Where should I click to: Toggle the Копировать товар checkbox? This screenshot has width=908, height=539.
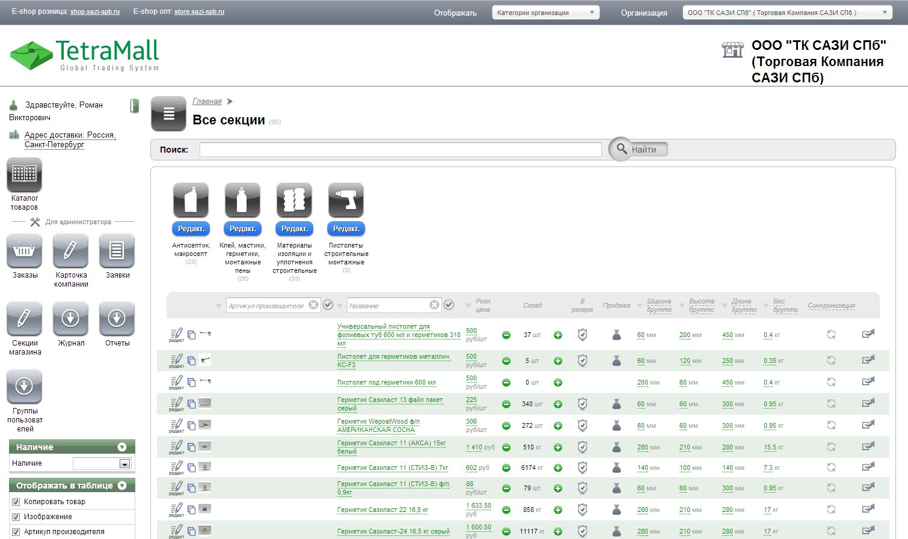coord(16,502)
